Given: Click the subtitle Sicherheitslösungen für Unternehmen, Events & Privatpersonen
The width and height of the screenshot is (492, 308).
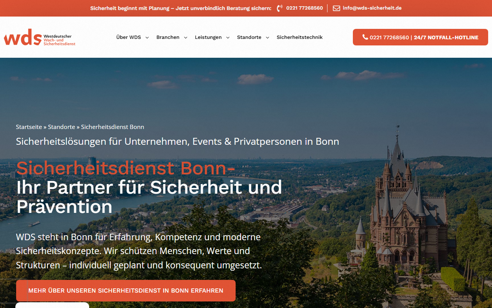Looking at the screenshot, I should click(x=178, y=142).
